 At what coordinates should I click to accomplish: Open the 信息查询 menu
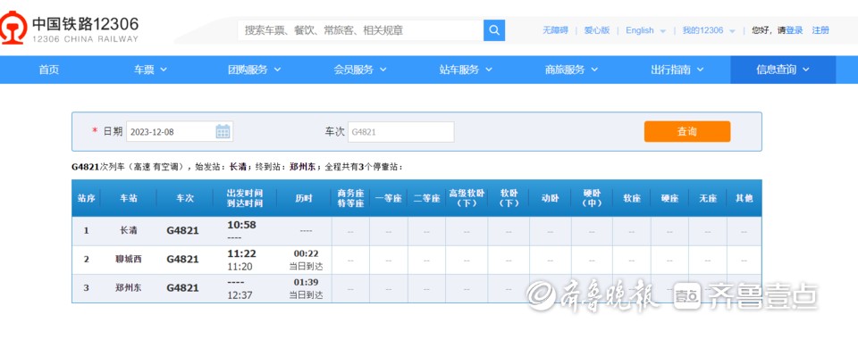click(x=783, y=70)
